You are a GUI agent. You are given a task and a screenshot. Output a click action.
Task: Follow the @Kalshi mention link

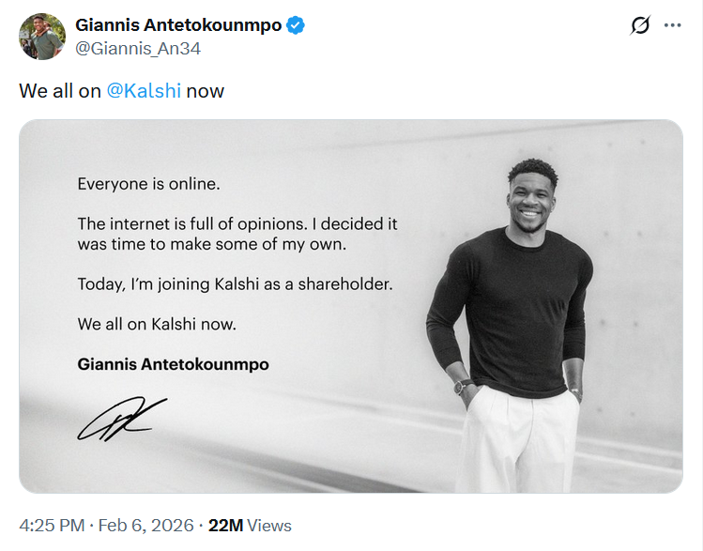[144, 91]
